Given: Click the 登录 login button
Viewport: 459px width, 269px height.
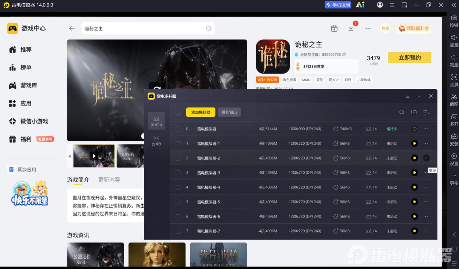Looking at the screenshot, I should click(385, 28).
